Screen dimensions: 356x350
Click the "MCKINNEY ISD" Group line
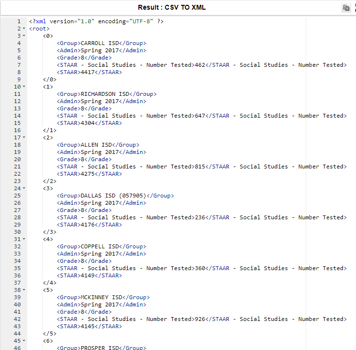tap(103, 297)
